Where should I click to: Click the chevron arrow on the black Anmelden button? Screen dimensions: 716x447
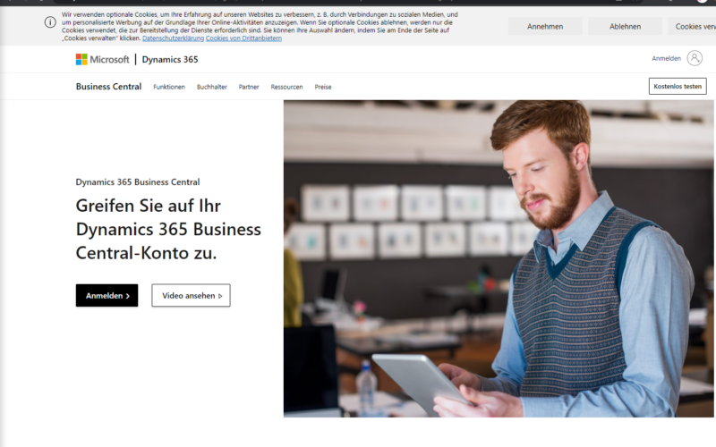128,296
